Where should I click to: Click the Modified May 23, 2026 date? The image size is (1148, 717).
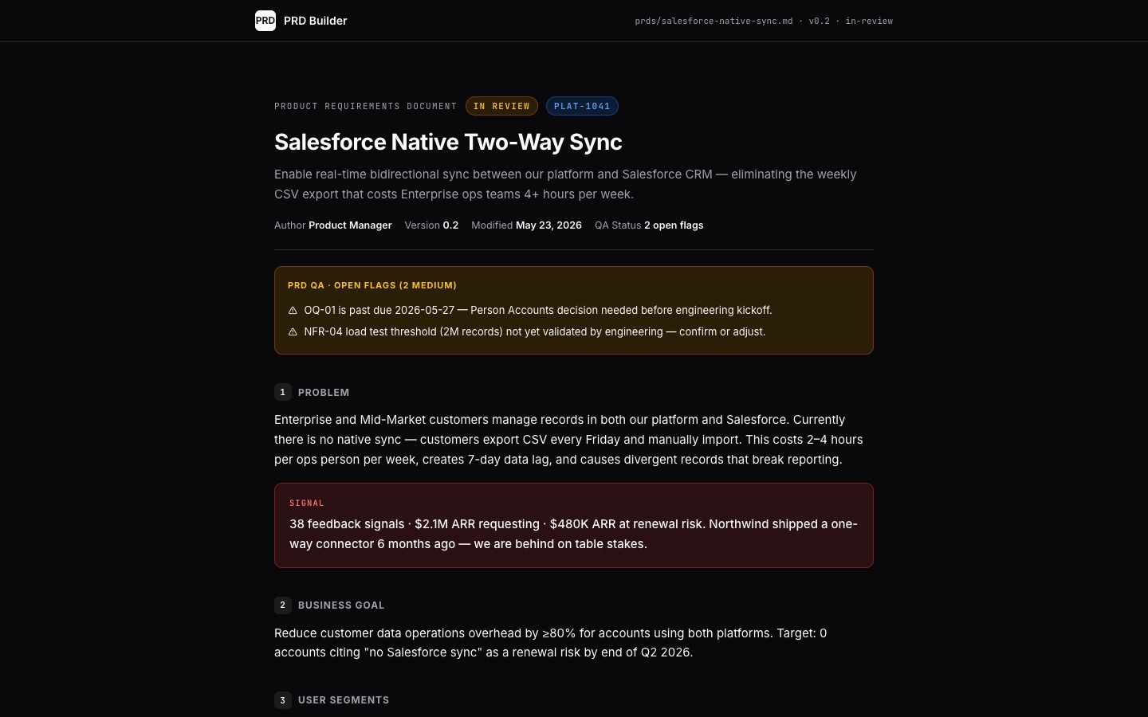[x=526, y=225]
